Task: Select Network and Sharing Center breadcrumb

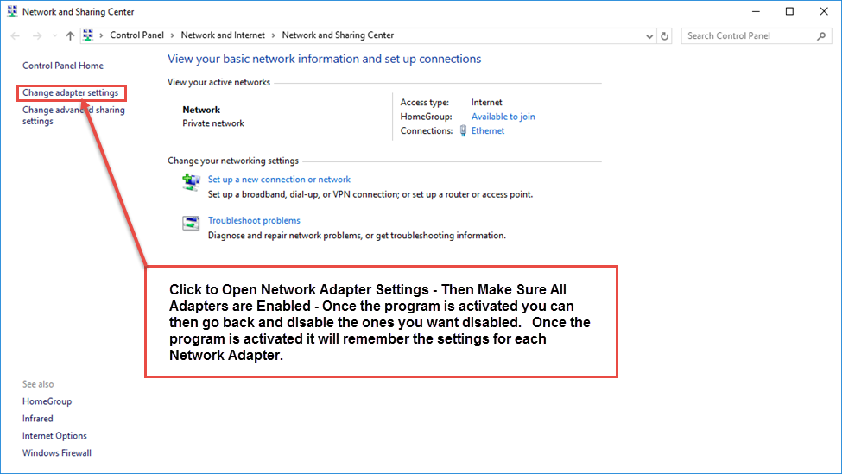Action: tap(338, 35)
